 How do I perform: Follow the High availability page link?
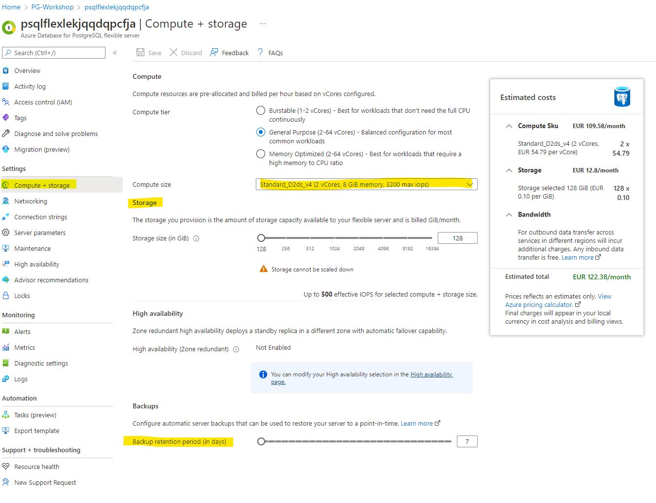[431, 374]
